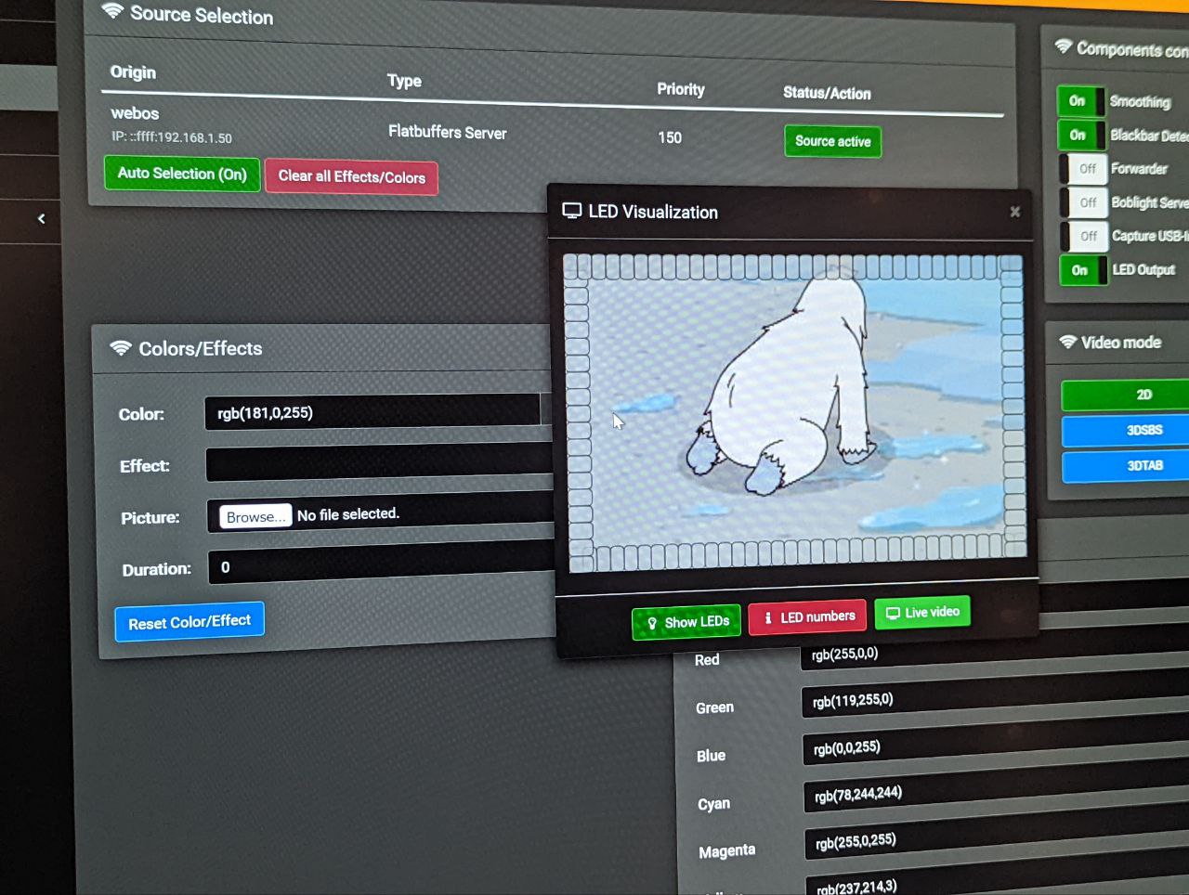Browse for a Picture file
The width and height of the screenshot is (1189, 895).
[x=255, y=516]
